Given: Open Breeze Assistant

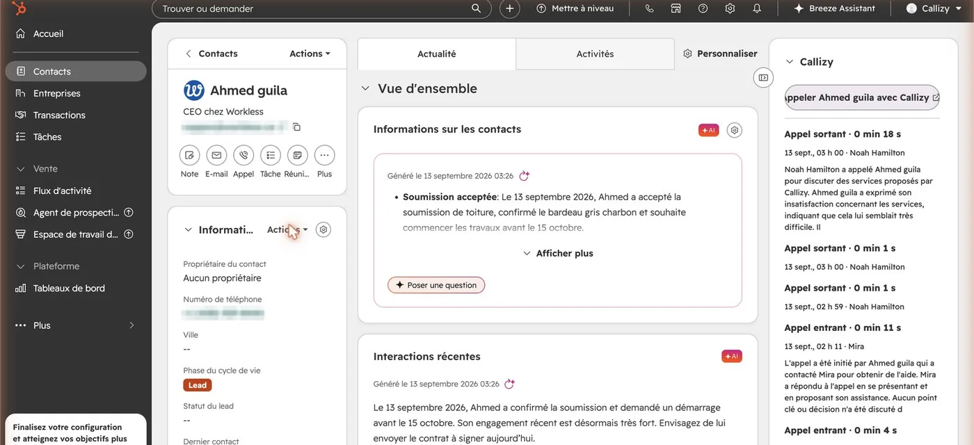Looking at the screenshot, I should pos(835,8).
